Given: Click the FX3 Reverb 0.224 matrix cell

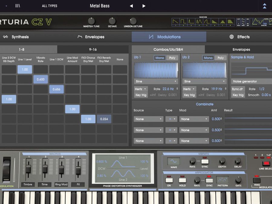Looking at the screenshot, I should pyautogui.click(x=104, y=119).
